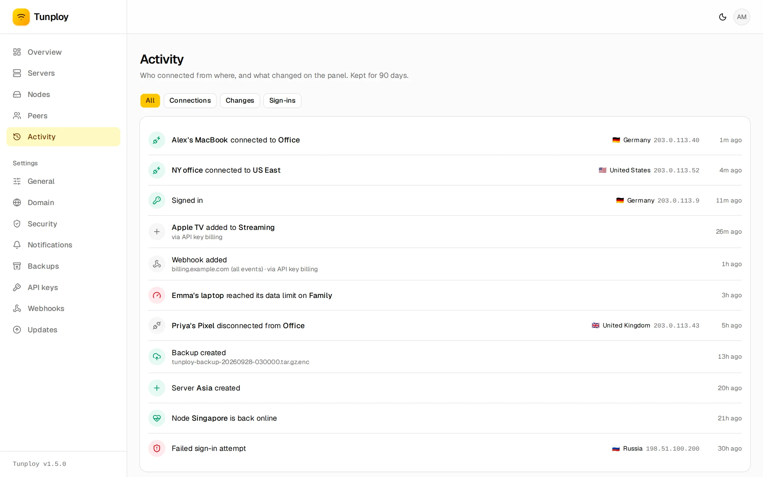Click 'Node Singapore is back online' text

pos(224,418)
